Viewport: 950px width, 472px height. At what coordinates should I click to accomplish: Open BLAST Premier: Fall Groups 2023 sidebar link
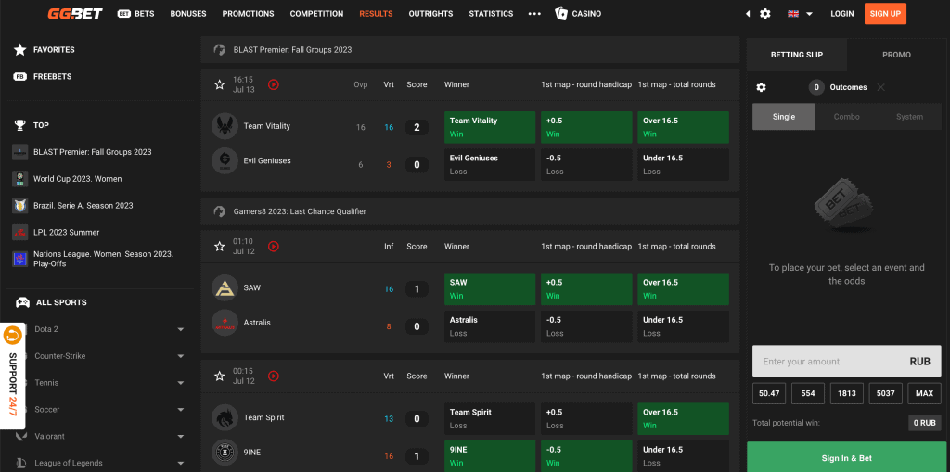(92, 152)
